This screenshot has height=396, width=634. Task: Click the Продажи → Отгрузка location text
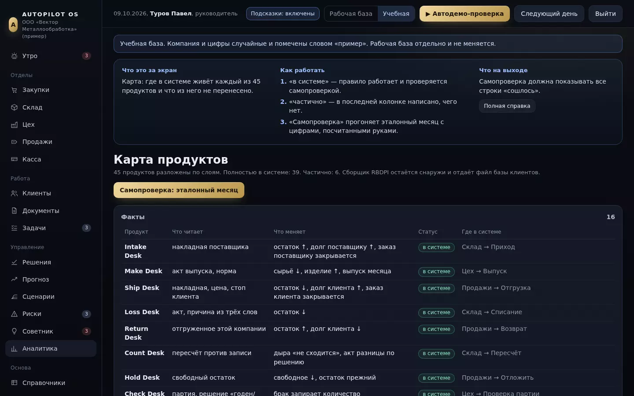(x=496, y=288)
